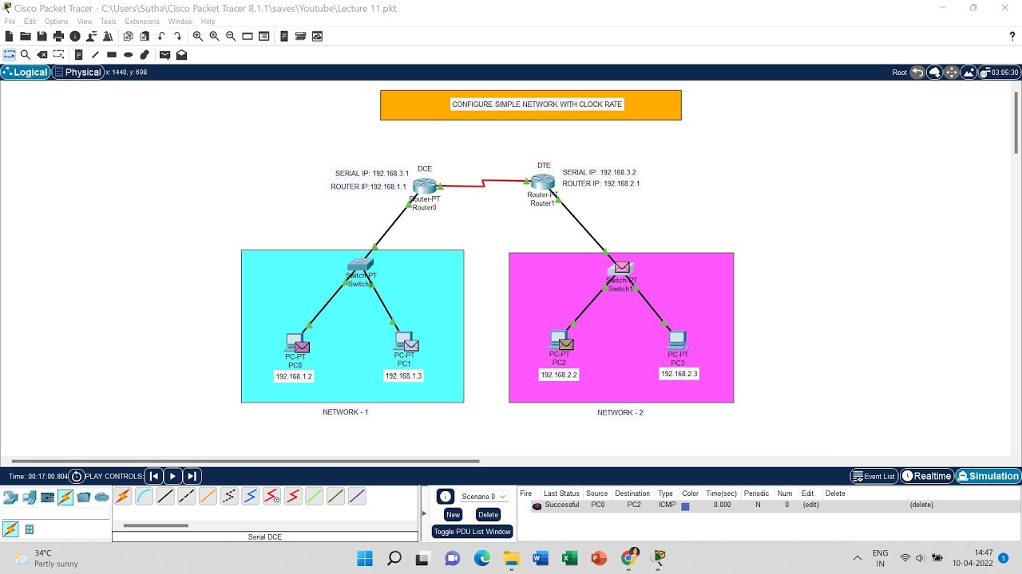
Task: Select the Draw Ellipse tool
Action: click(x=128, y=55)
